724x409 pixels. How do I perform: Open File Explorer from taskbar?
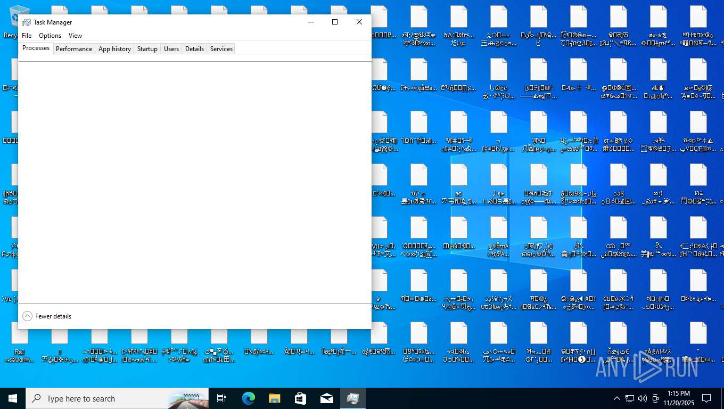[x=274, y=398]
